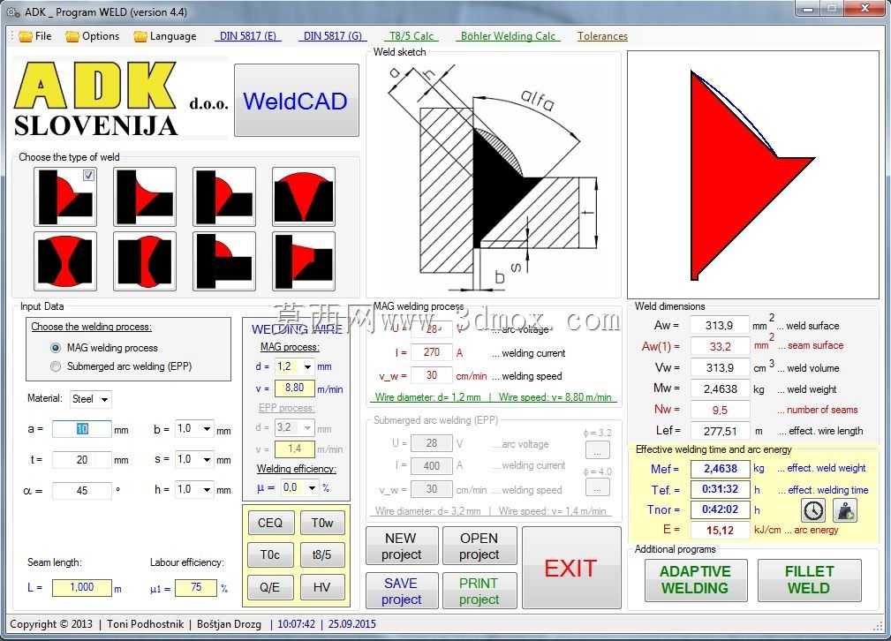Click PRINT project button

click(x=479, y=591)
